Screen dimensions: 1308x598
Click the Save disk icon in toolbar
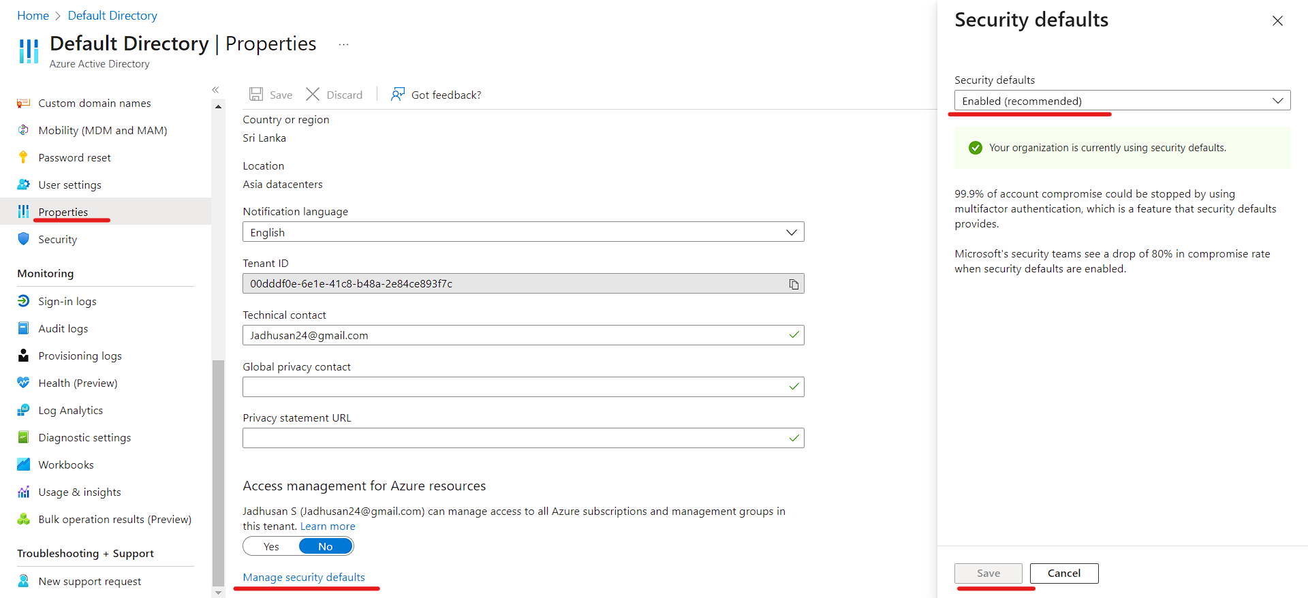click(x=256, y=95)
